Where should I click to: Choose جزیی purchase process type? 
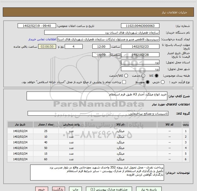(x=163, y=82)
